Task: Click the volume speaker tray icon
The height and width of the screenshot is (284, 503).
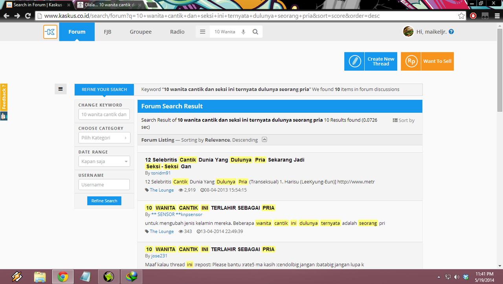Action: click(x=457, y=277)
